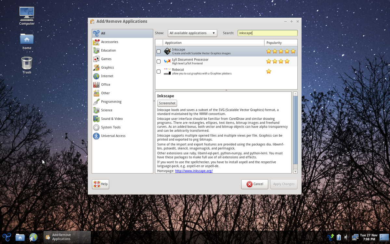Sort by the Application column header
This screenshot has width=390, height=244.
click(x=214, y=43)
